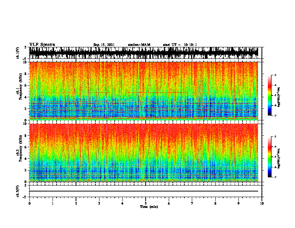Screen dimensions: 295x228
Task: Click the 5 tick label on ch.3(V) axis
Action: 26,186
